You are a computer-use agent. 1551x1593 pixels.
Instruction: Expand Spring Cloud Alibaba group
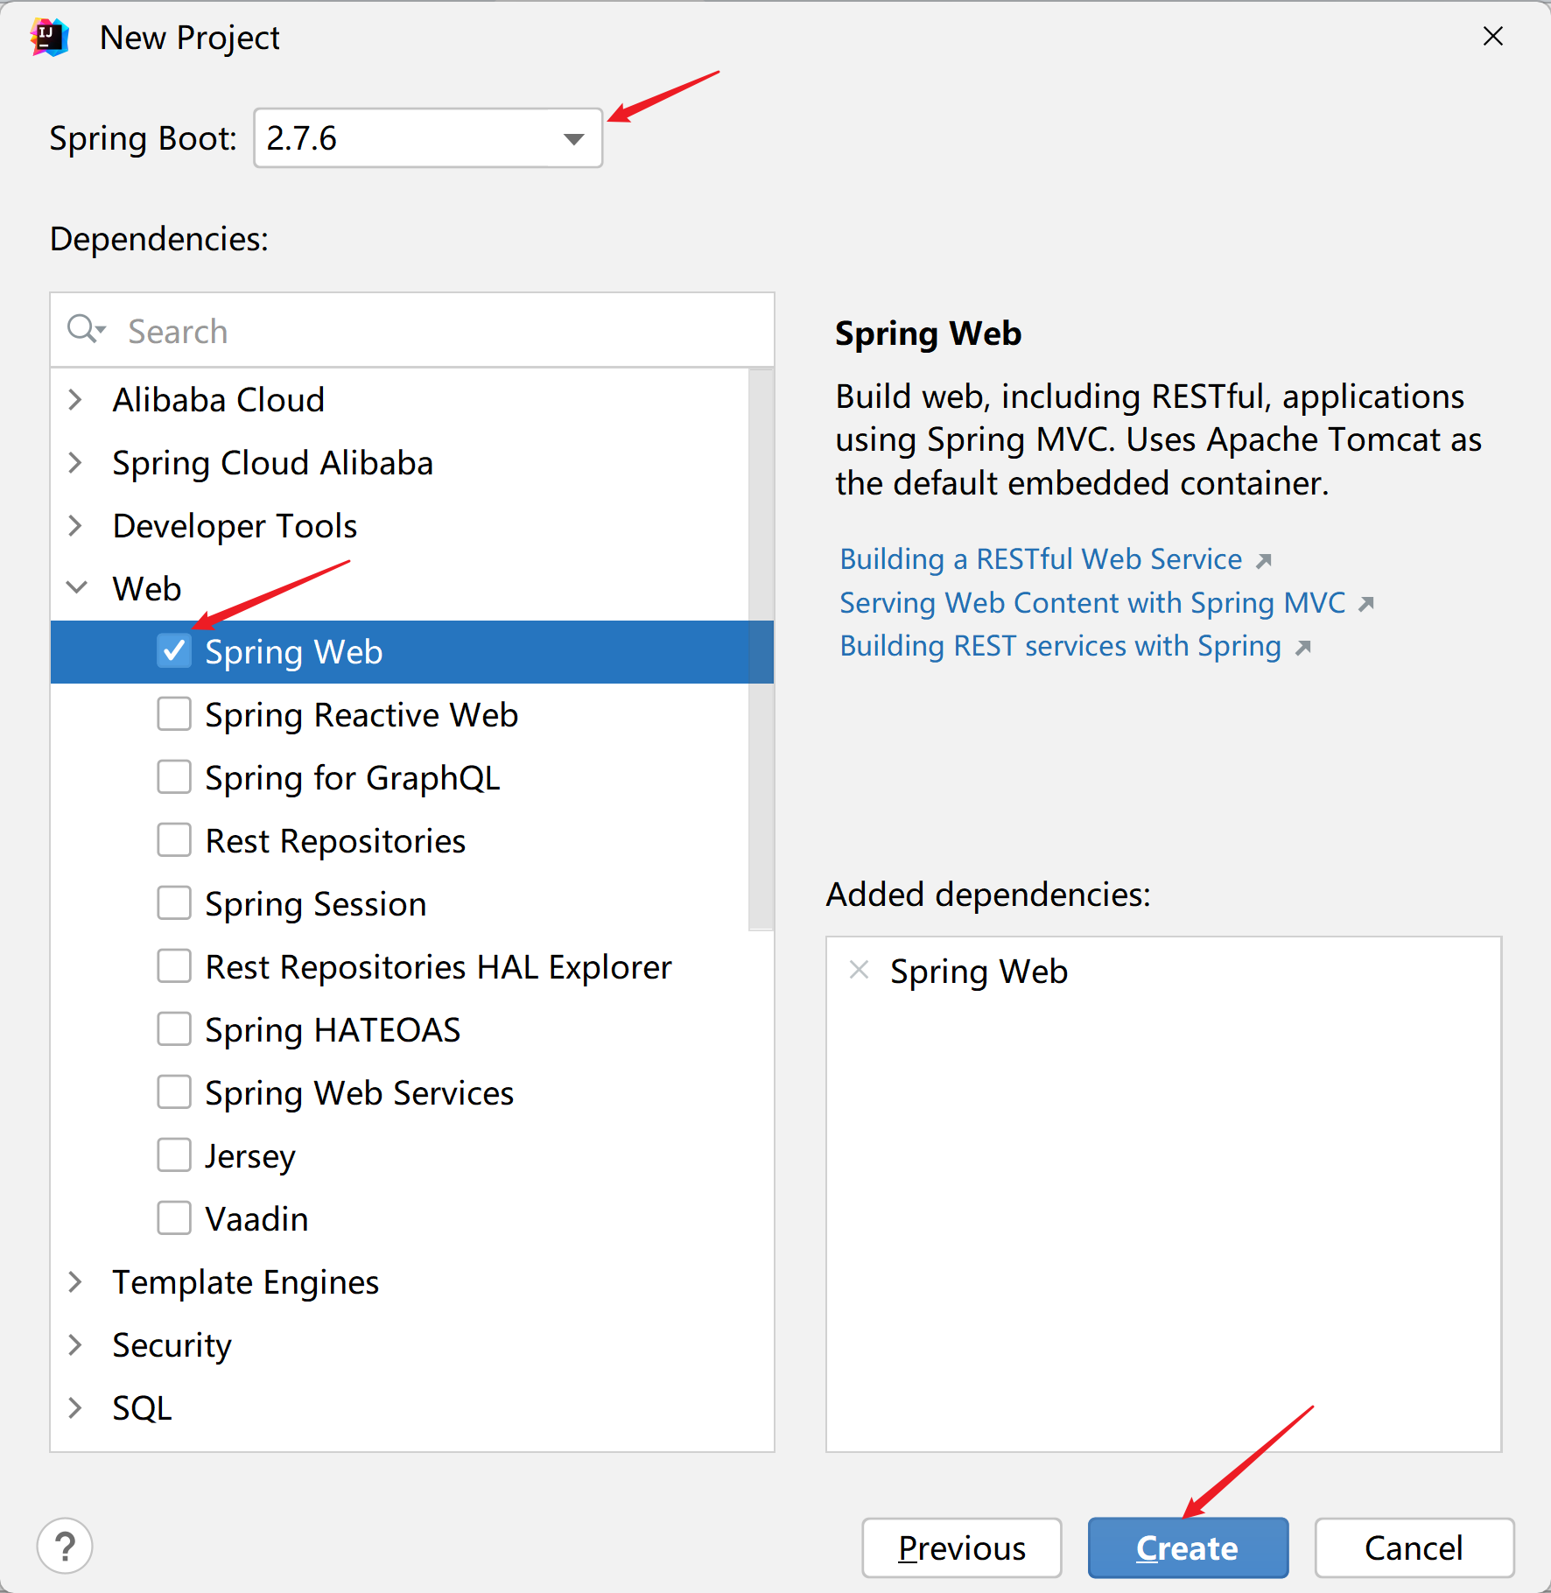pos(76,463)
